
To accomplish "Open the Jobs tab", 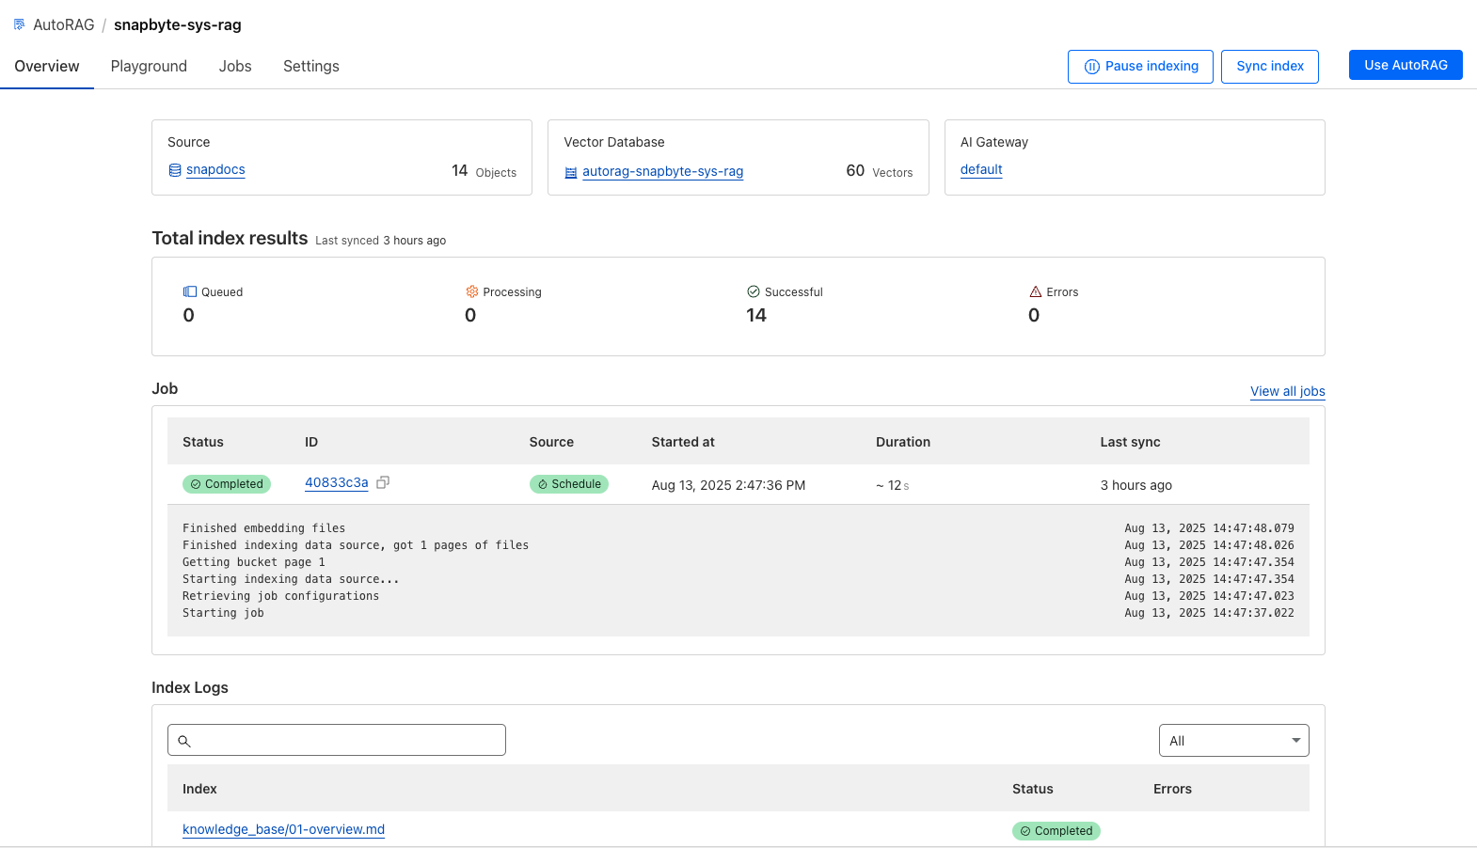I will point(235,66).
